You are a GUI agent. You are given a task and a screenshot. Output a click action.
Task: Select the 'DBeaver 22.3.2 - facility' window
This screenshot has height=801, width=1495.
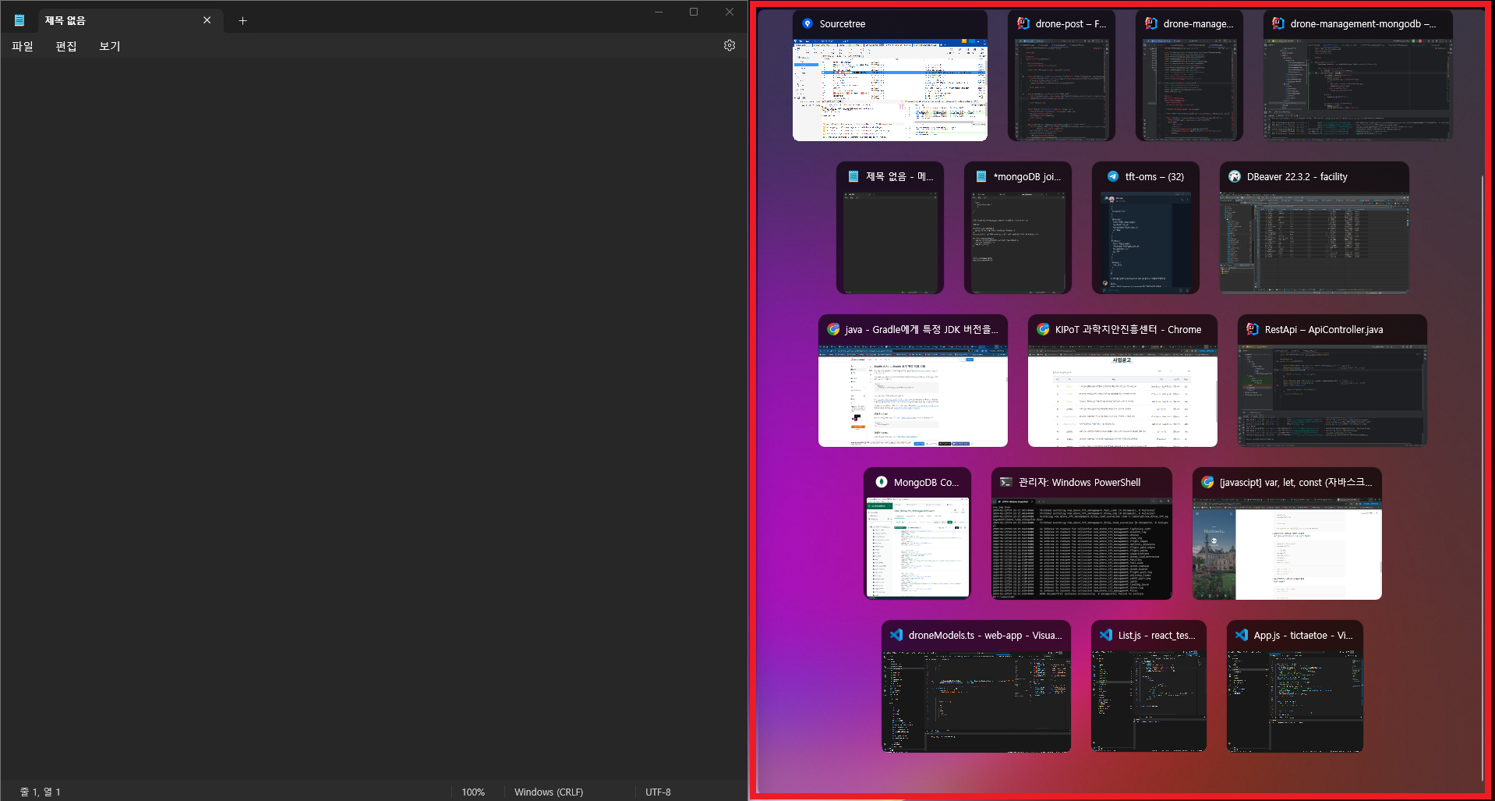(x=1314, y=228)
